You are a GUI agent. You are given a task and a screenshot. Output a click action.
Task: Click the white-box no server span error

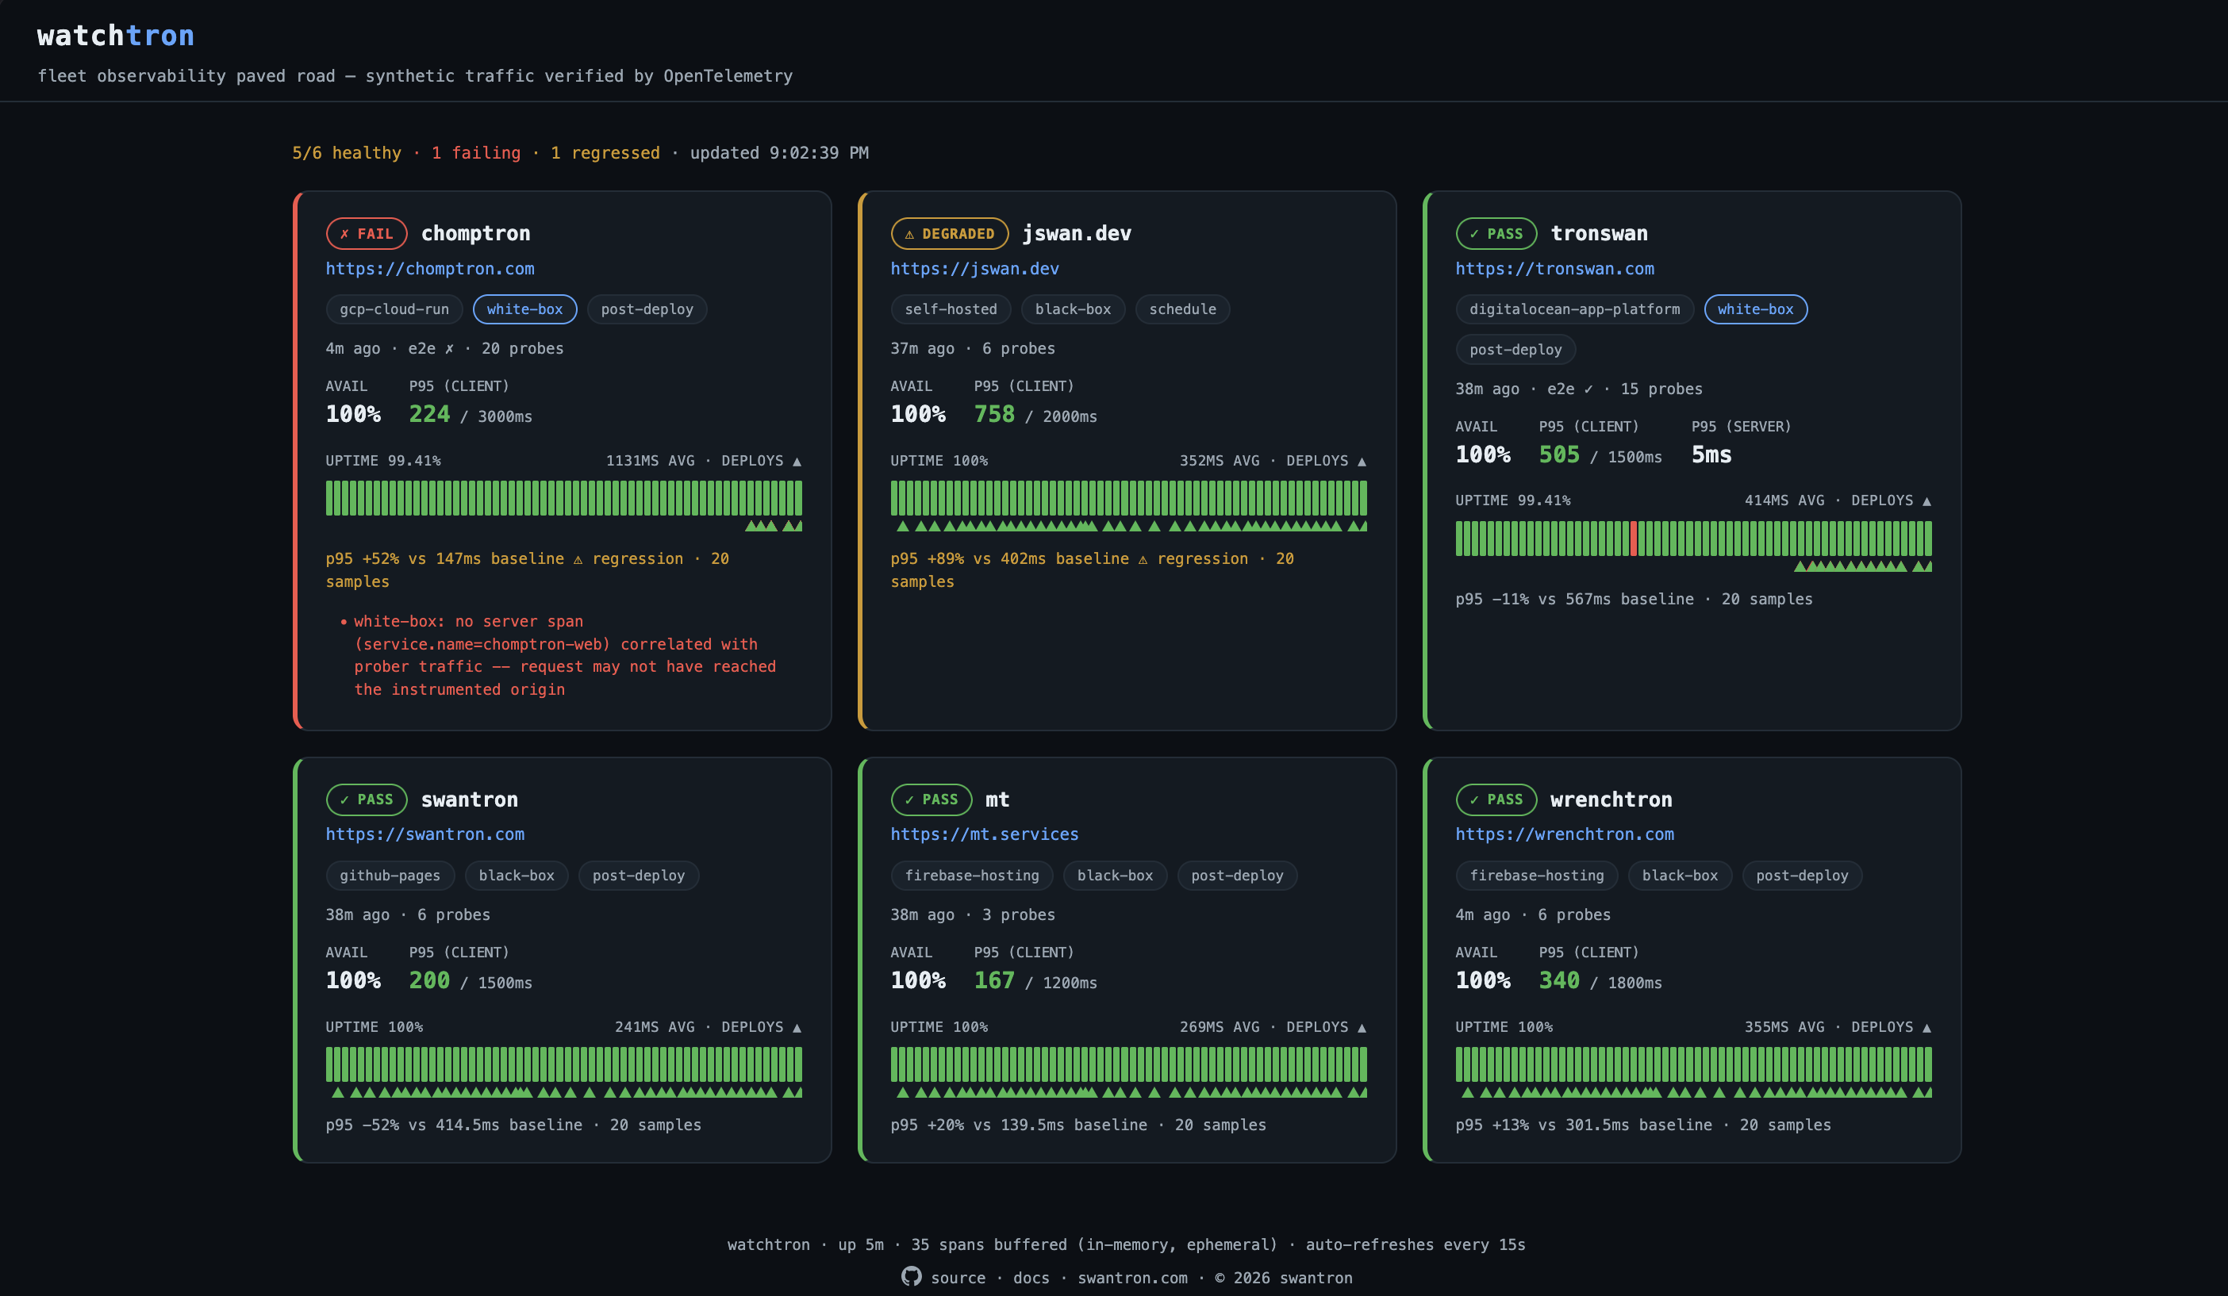click(x=565, y=655)
